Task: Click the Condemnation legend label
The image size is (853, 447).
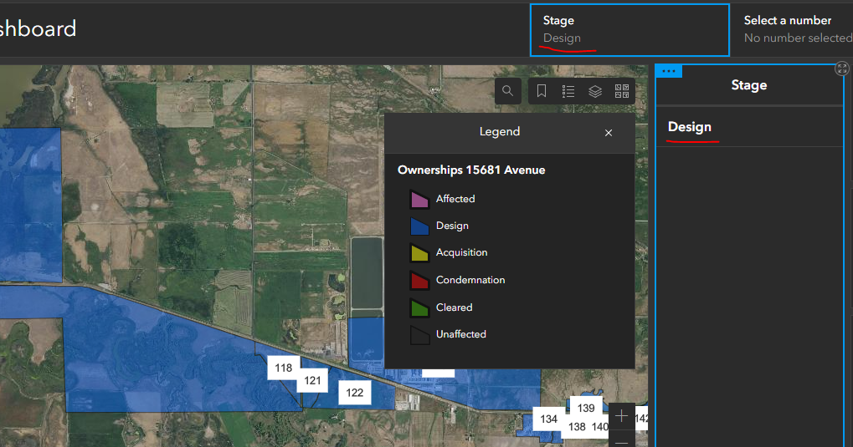Action: (x=470, y=280)
